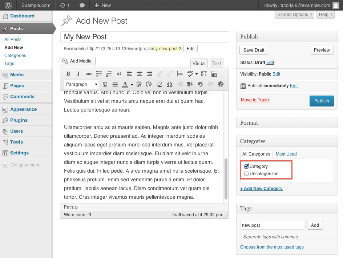Click the Insert More tag icon
Image resolution: width=343 pixels, height=258 pixels.
coord(180,74)
